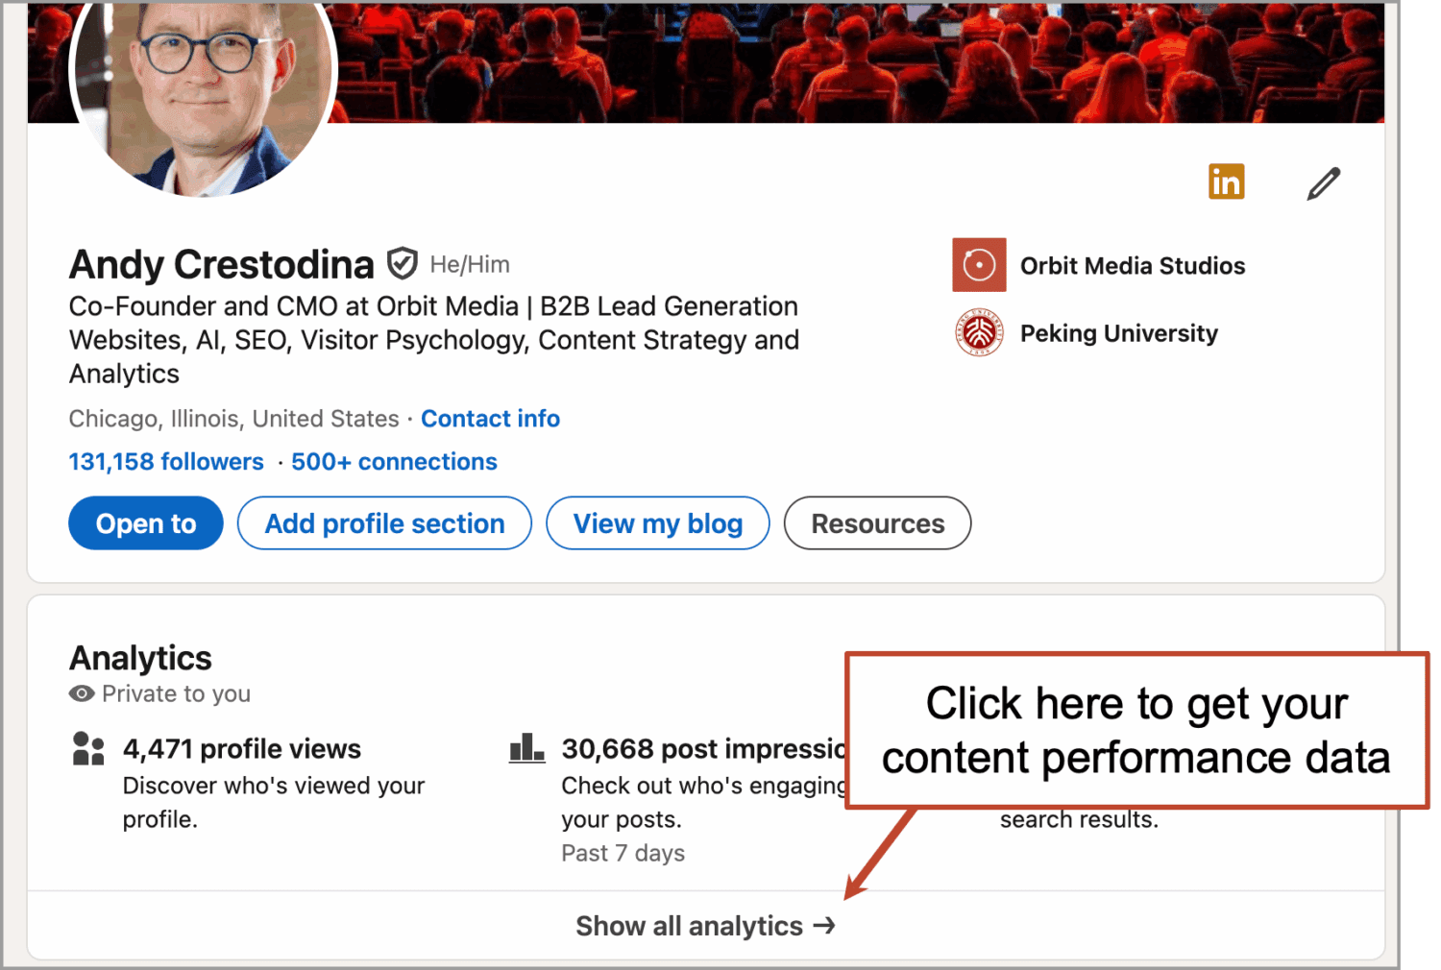Click Add profile section button

384,523
